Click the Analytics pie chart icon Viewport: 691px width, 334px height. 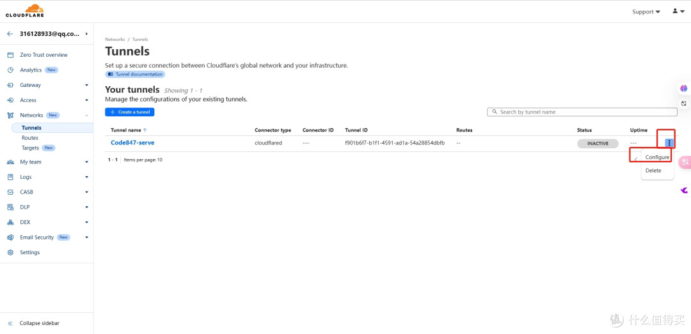pyautogui.click(x=11, y=70)
